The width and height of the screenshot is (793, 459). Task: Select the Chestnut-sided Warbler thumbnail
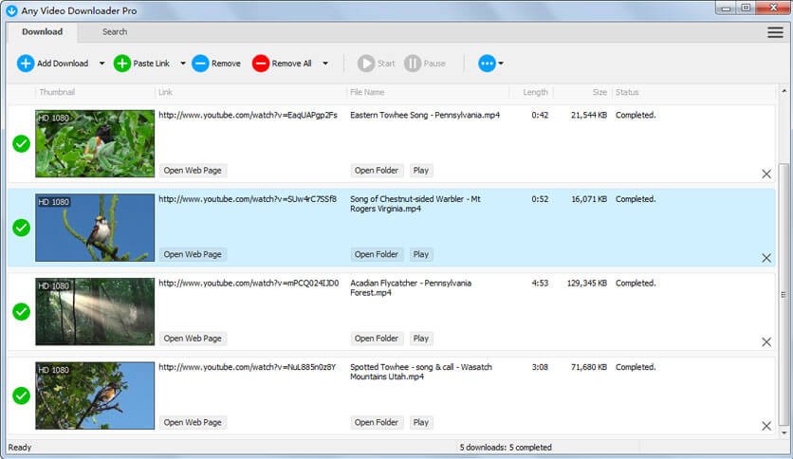(95, 228)
